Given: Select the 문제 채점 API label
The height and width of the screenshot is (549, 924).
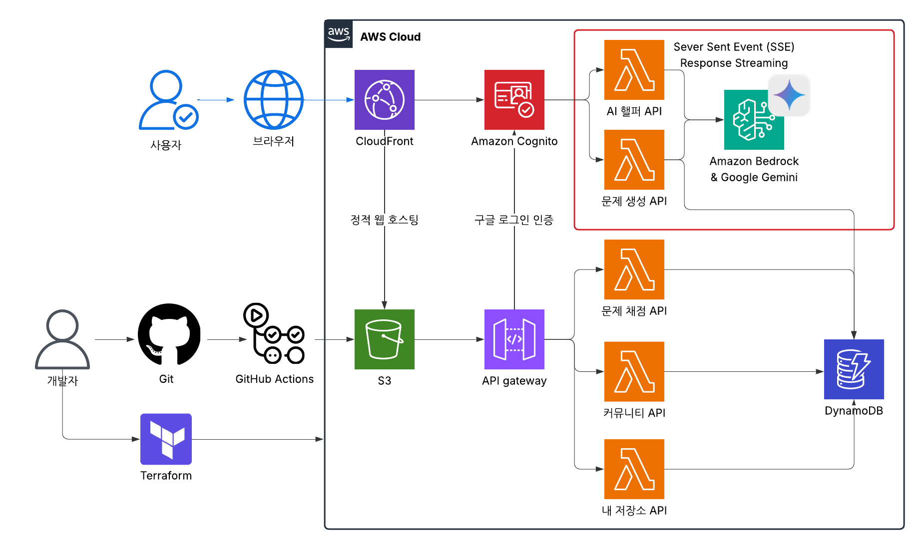Looking at the screenshot, I should [634, 311].
